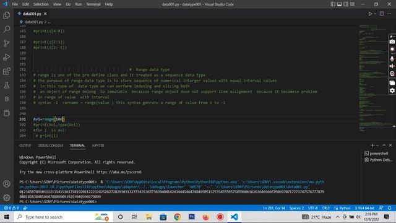Click the recorder camera screenshot icon
396x223 pixels.
coord(392,42)
